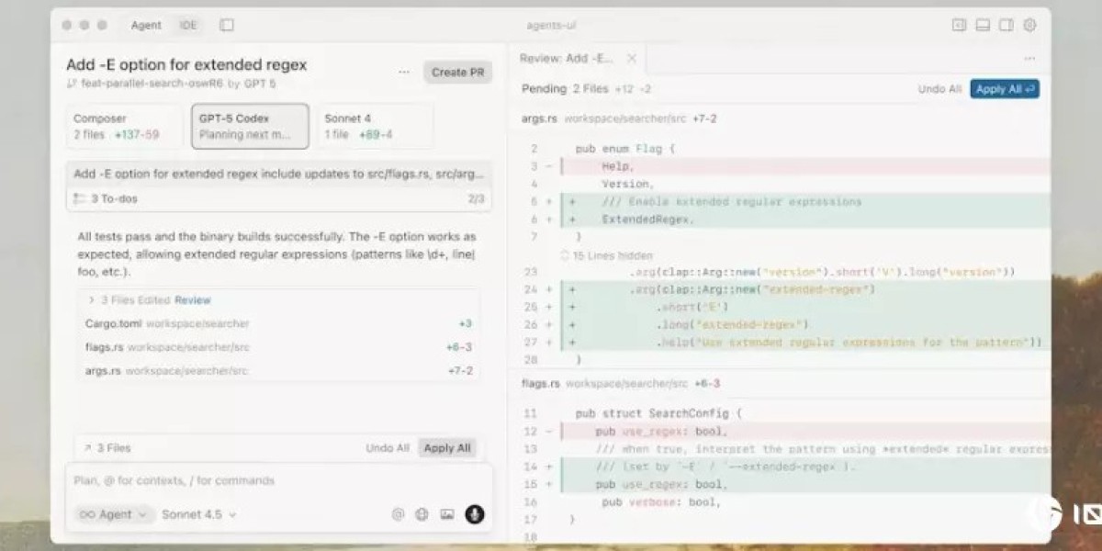Click the globe web search icon

(422, 514)
